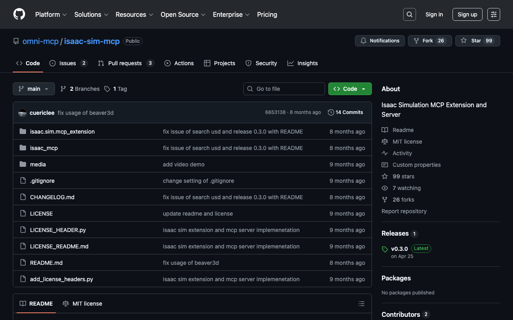
Task: Switch to the Pull requests tab
Action: pos(125,63)
